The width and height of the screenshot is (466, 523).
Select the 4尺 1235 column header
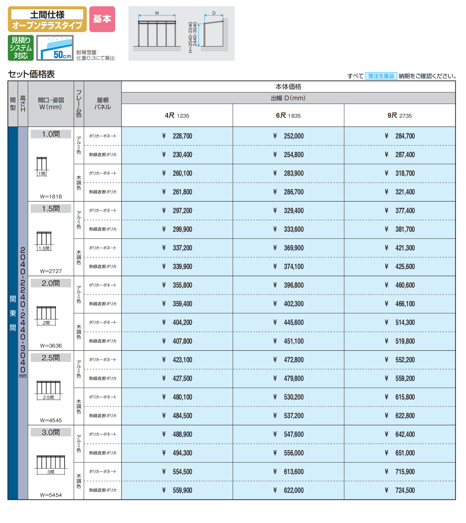coord(177,116)
